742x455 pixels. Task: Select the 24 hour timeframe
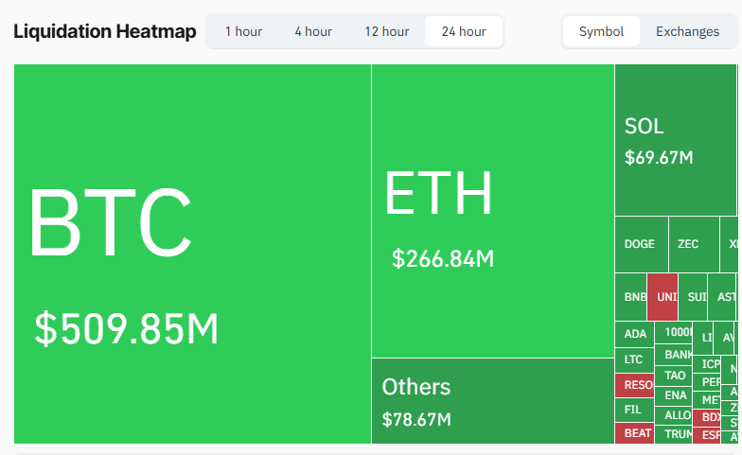coord(464,31)
